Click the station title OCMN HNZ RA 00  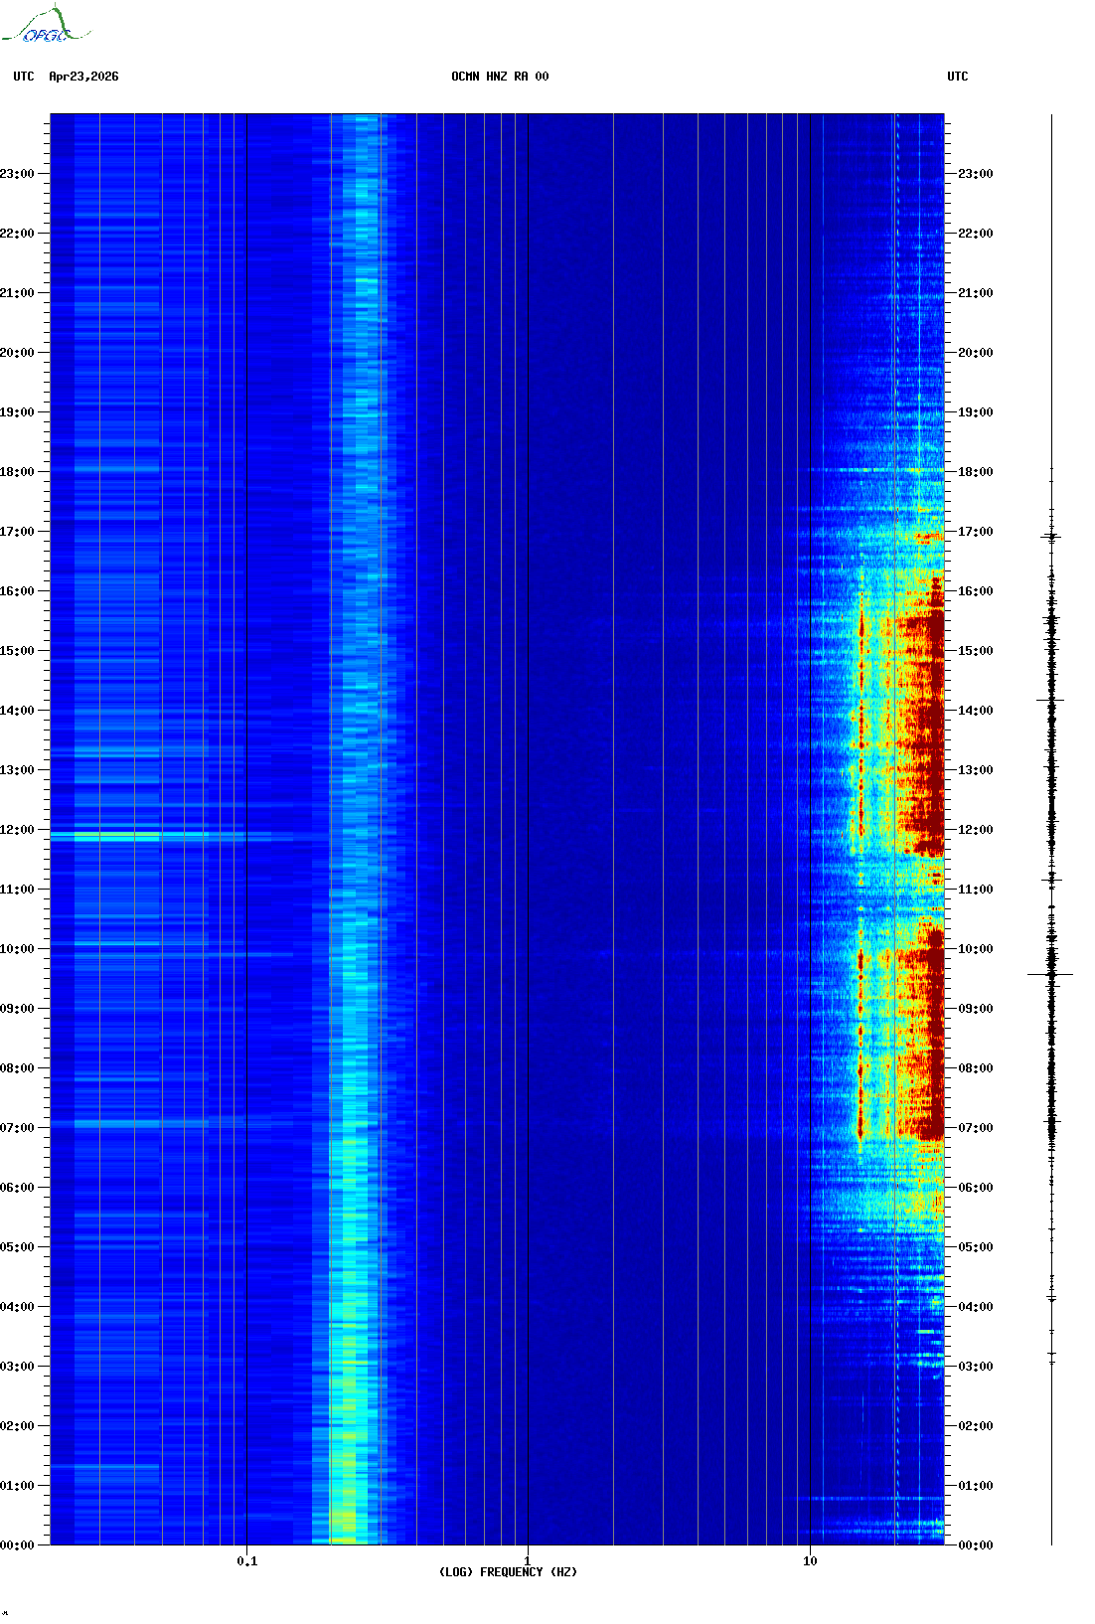tap(499, 77)
